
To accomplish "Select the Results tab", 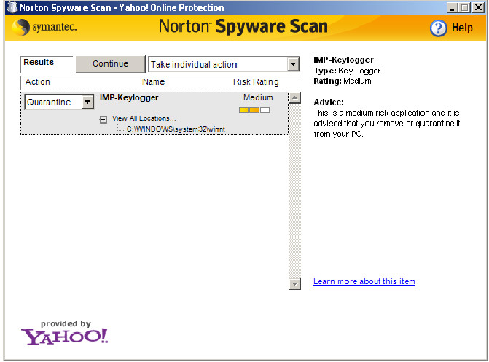I will [46, 64].
